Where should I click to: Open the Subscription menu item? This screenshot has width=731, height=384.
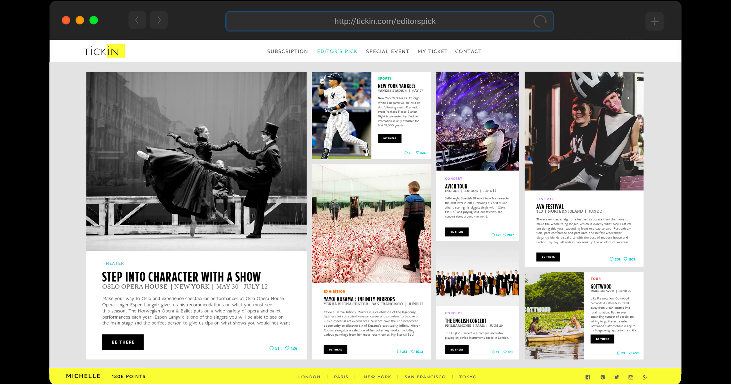[287, 51]
